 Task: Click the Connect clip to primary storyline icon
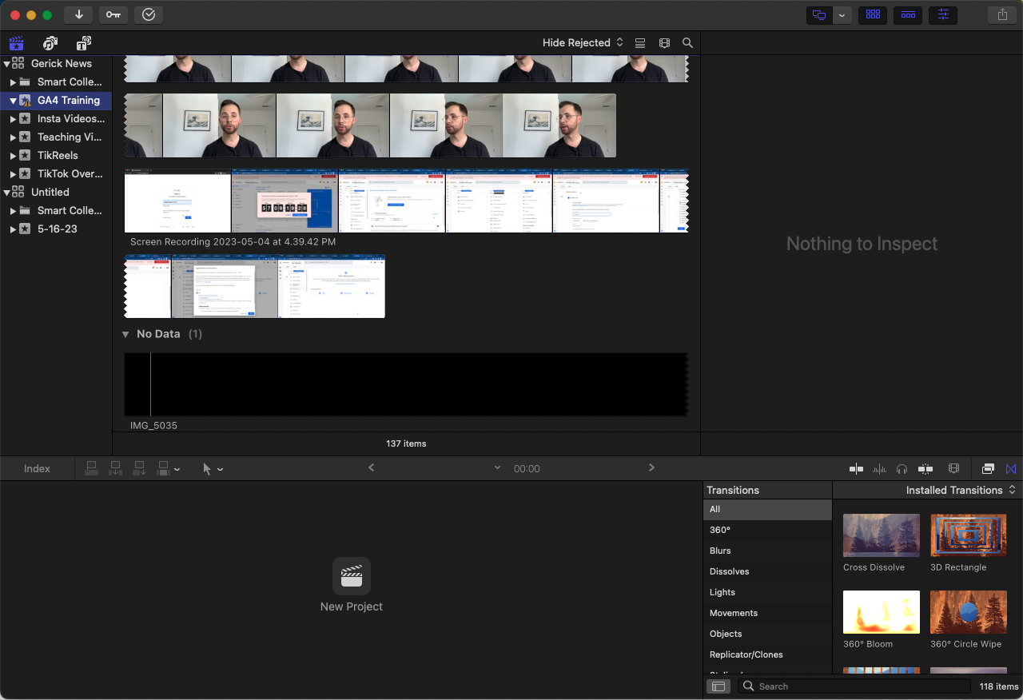click(92, 469)
